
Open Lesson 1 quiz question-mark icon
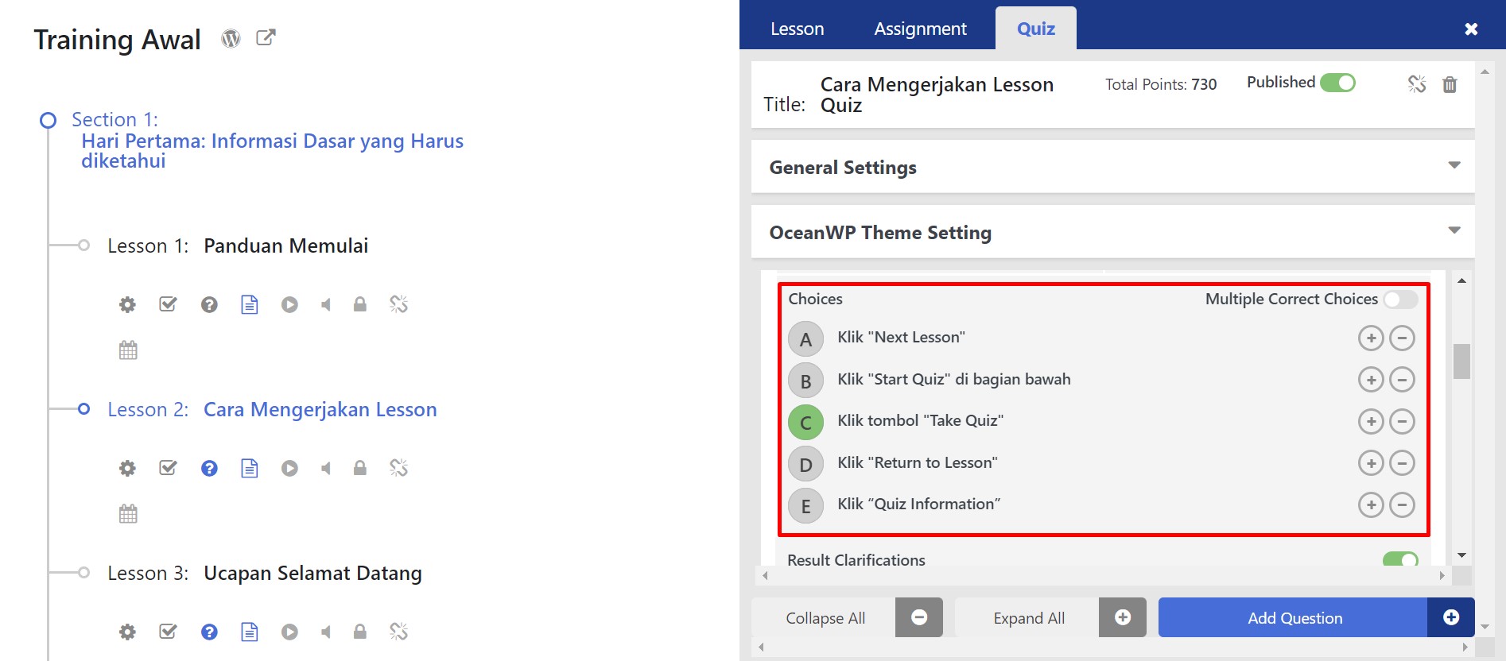pyautogui.click(x=209, y=304)
